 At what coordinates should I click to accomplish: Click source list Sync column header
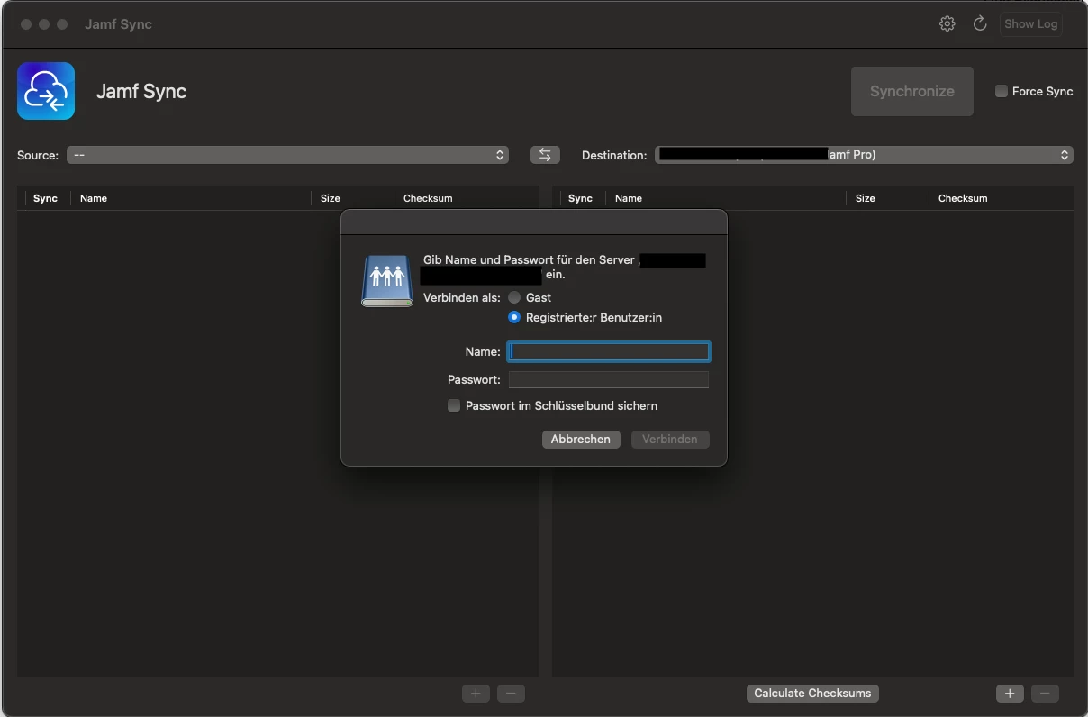pos(45,198)
